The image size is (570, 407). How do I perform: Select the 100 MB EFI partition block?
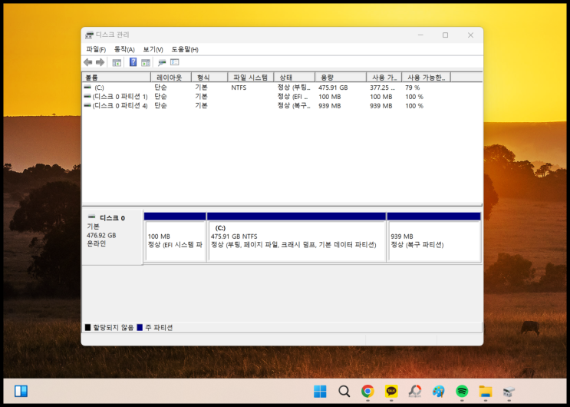pos(175,241)
